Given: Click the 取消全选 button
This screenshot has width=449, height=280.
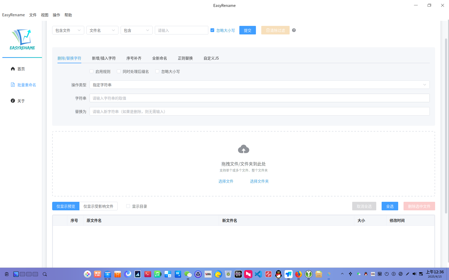Looking at the screenshot, I should (x=364, y=206).
